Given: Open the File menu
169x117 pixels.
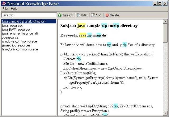Looking at the screenshot, I should click(5, 9).
